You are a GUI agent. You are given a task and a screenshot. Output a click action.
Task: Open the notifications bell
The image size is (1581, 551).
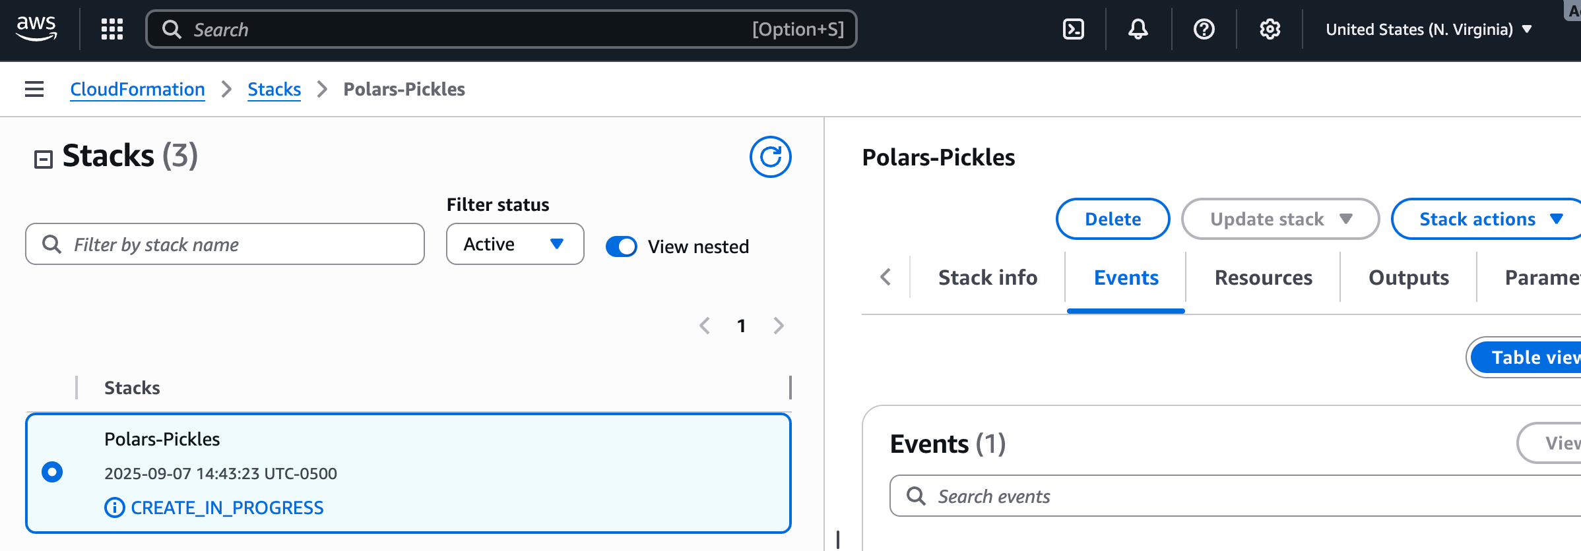(1138, 29)
